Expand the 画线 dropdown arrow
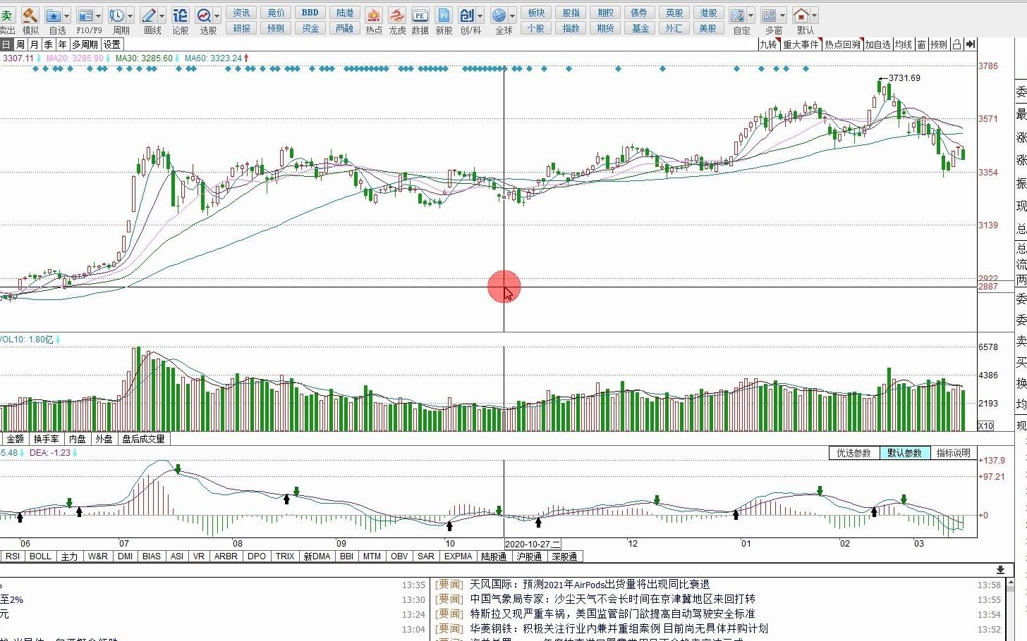The image size is (1027, 641). 162,15
